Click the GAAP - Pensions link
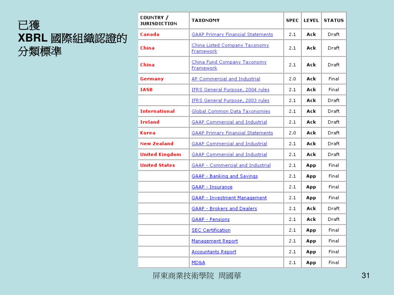Viewport: 394px width, 295px height. click(x=210, y=219)
